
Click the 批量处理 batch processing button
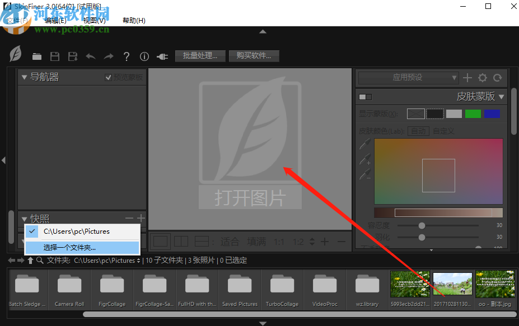(200, 56)
